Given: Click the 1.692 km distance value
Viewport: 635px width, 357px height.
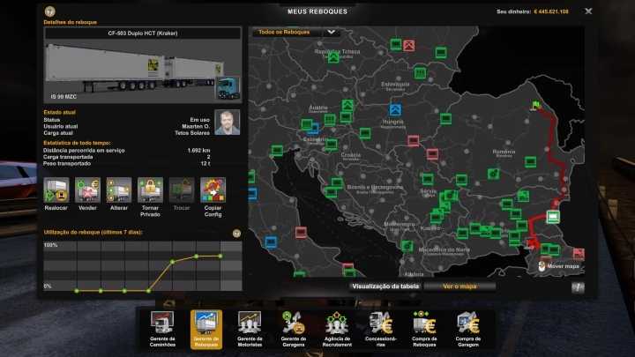Looking at the screenshot, I should click(198, 151).
